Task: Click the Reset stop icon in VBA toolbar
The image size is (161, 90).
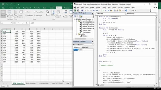Action: coord(108,10)
